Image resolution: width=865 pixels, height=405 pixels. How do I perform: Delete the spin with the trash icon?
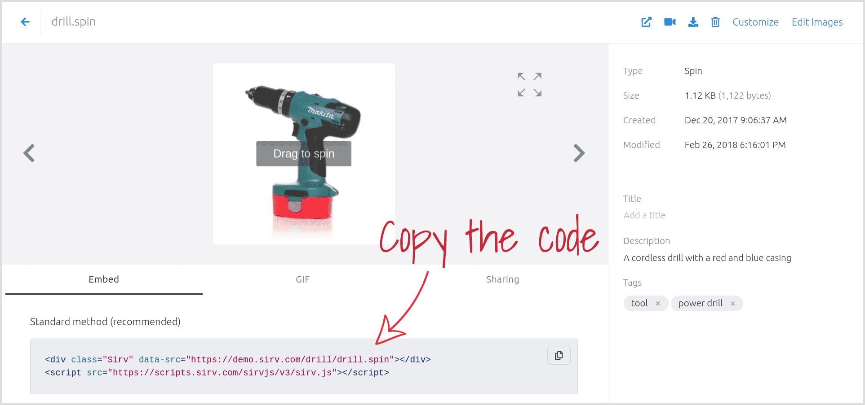[x=715, y=22]
